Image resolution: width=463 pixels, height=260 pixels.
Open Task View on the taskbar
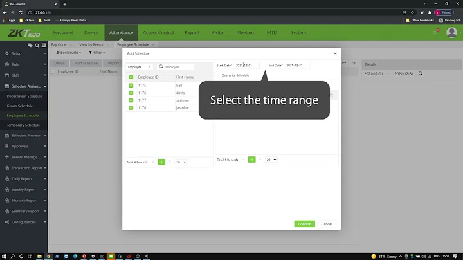pyautogui.click(x=30, y=256)
